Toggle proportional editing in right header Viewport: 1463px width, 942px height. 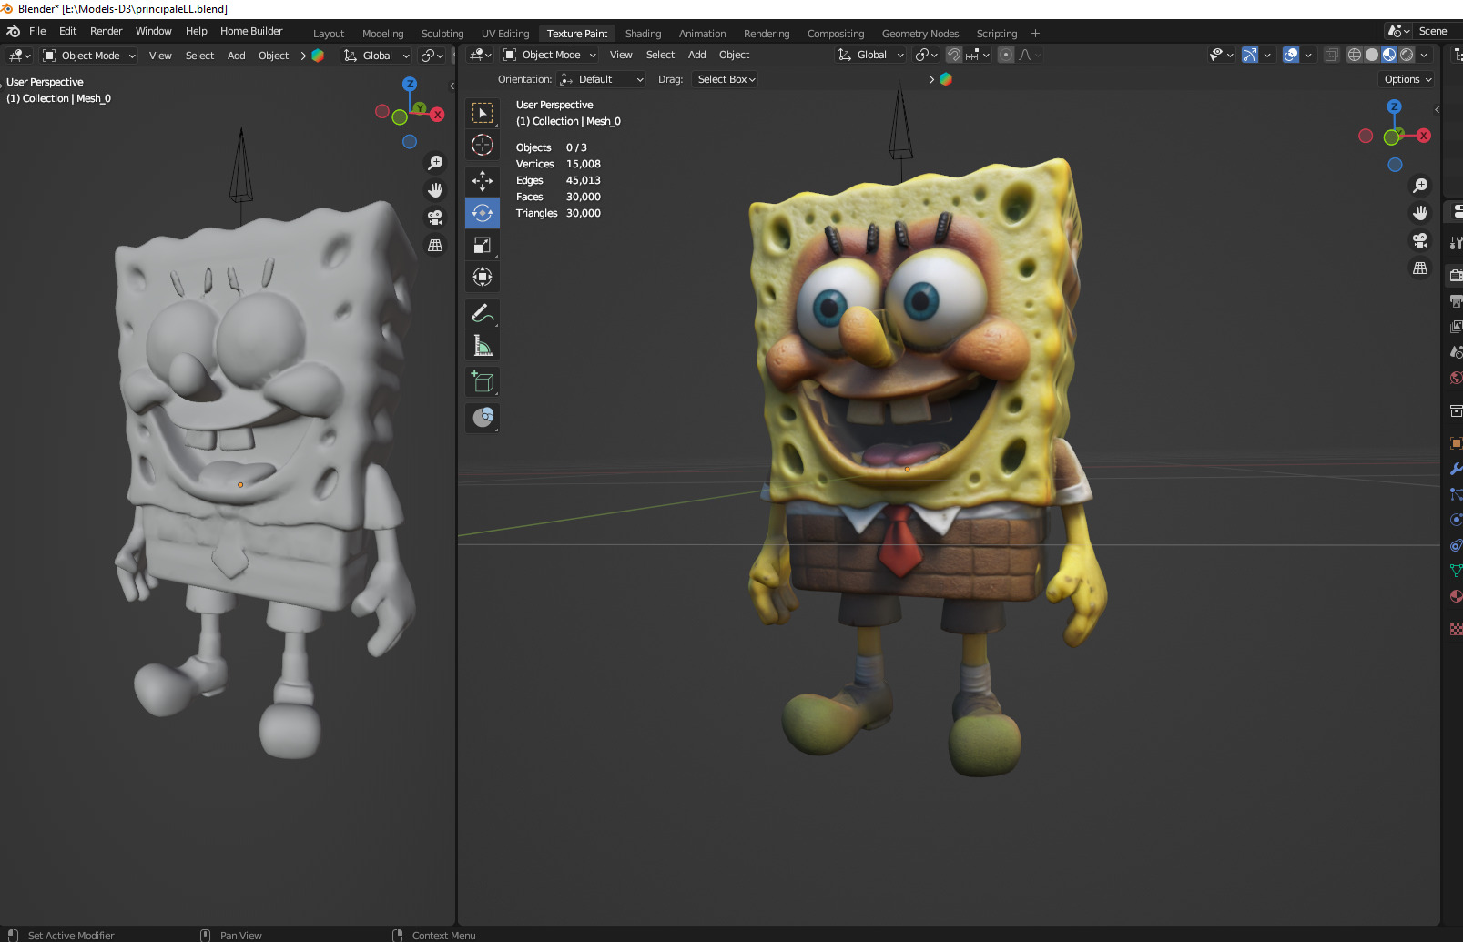(x=1005, y=55)
